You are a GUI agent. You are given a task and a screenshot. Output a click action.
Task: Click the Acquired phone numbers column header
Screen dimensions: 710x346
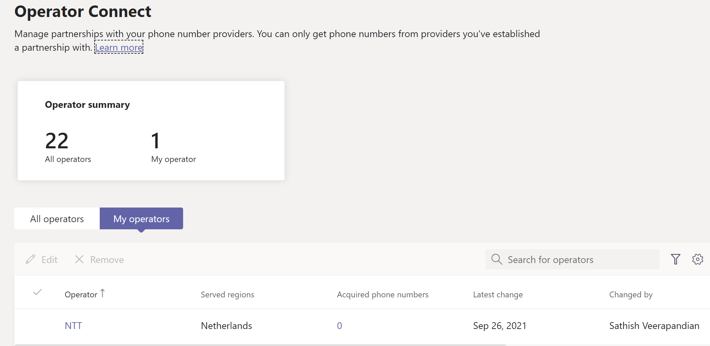pos(383,295)
